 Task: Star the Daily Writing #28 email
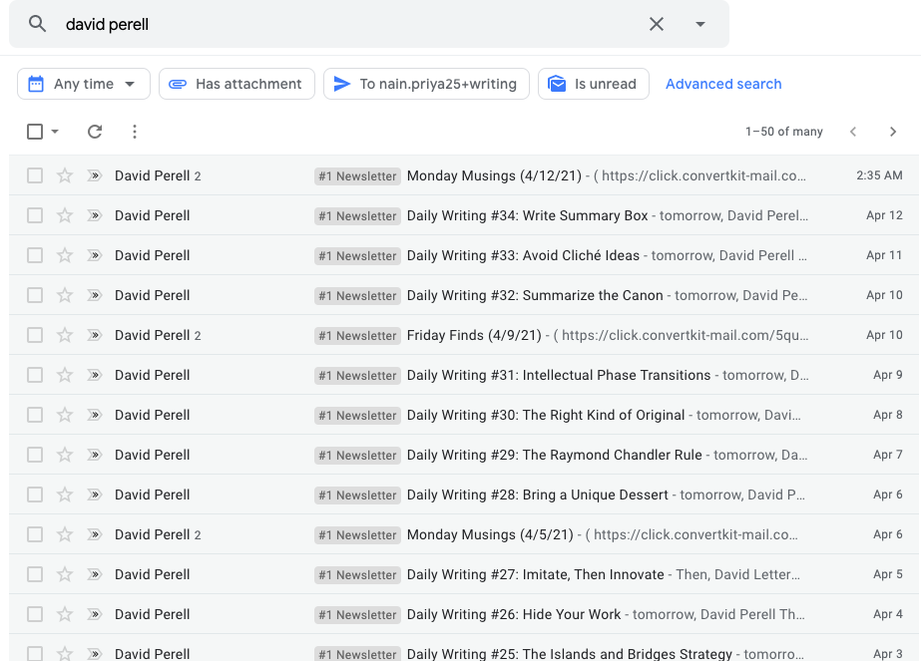pyautogui.click(x=65, y=495)
